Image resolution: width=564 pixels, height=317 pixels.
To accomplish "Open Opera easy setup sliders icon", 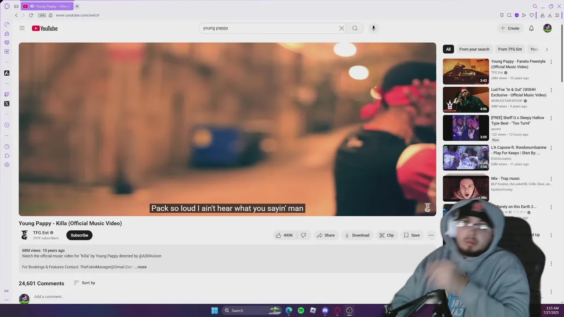I will [x=557, y=15].
